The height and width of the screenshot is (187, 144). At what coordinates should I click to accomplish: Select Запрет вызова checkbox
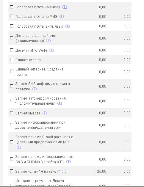coord(12,113)
